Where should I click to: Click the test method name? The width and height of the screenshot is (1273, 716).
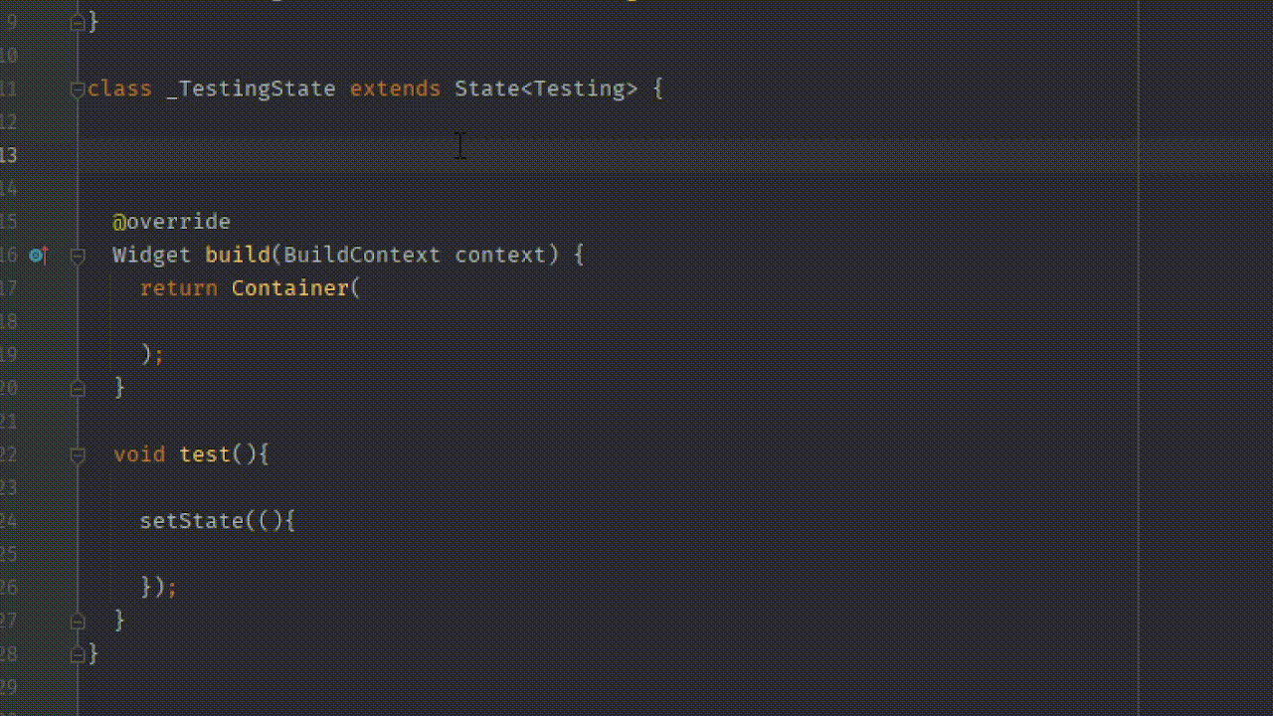coord(205,454)
